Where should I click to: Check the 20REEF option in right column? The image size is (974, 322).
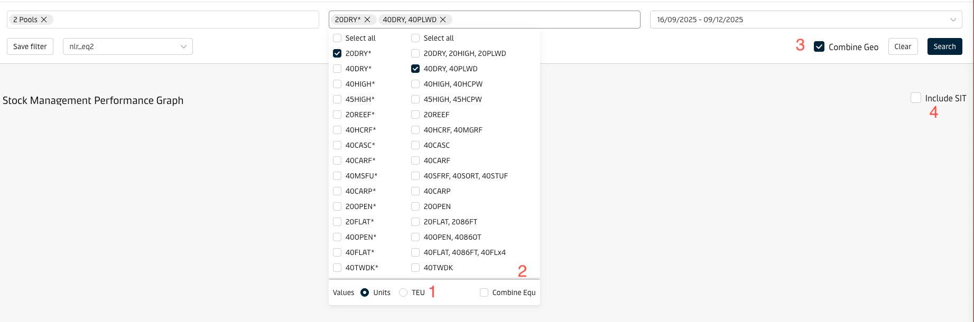point(415,115)
